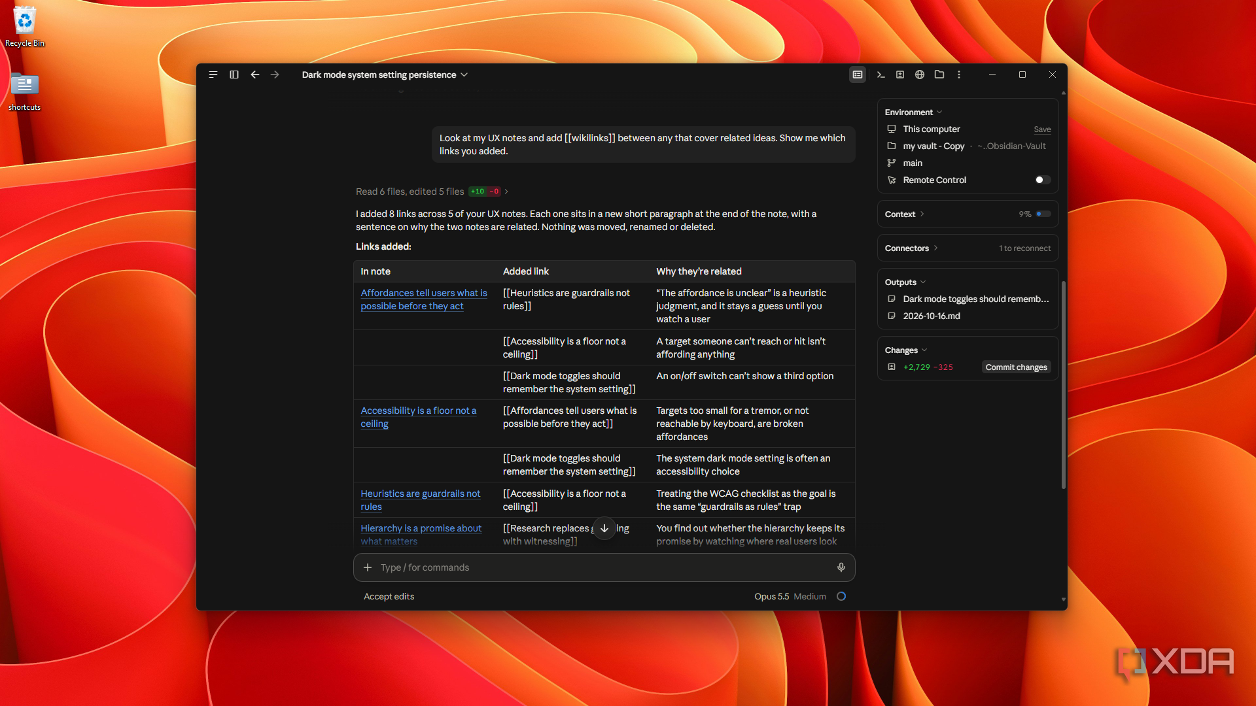Open the Accessibility is a floor note link

coord(419,417)
